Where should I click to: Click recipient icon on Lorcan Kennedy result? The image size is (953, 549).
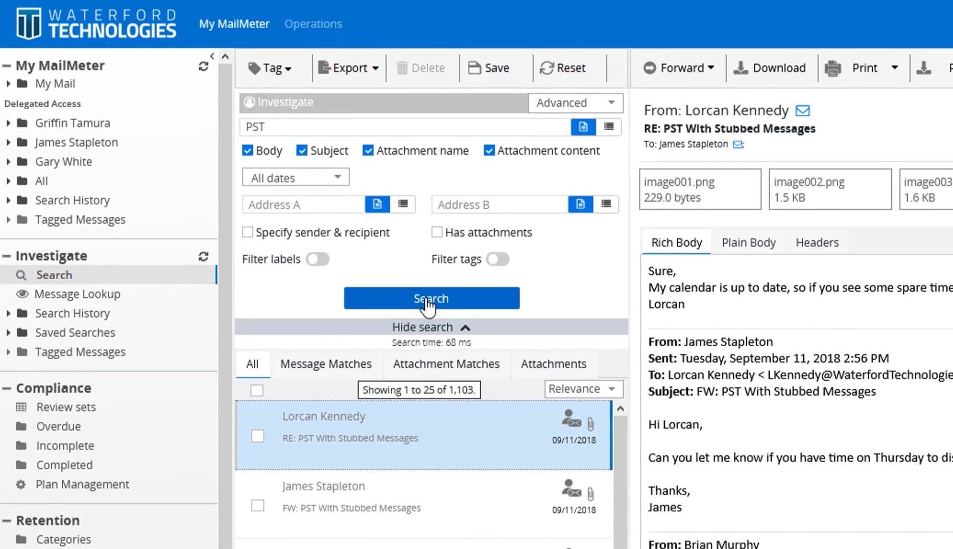[571, 419]
